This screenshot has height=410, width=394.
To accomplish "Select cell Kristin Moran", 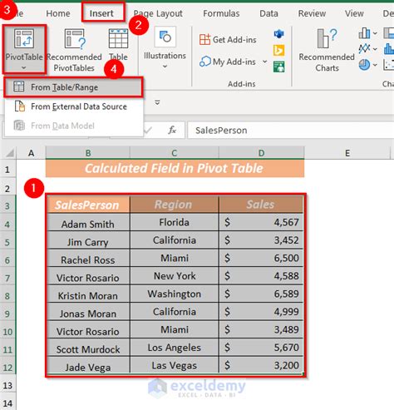I will pyautogui.click(x=88, y=294).
